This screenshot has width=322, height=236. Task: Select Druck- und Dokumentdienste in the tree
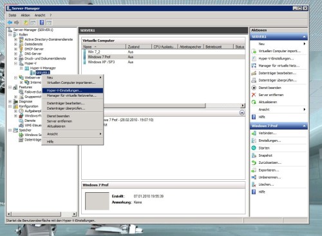tap(45, 59)
